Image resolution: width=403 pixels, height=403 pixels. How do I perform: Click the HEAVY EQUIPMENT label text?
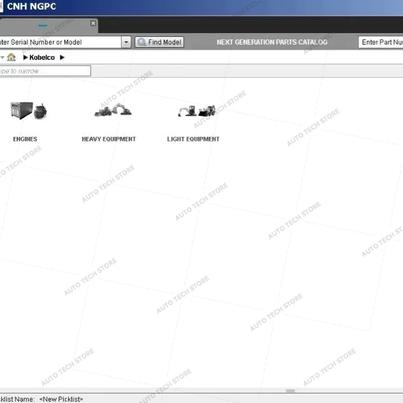coord(108,139)
